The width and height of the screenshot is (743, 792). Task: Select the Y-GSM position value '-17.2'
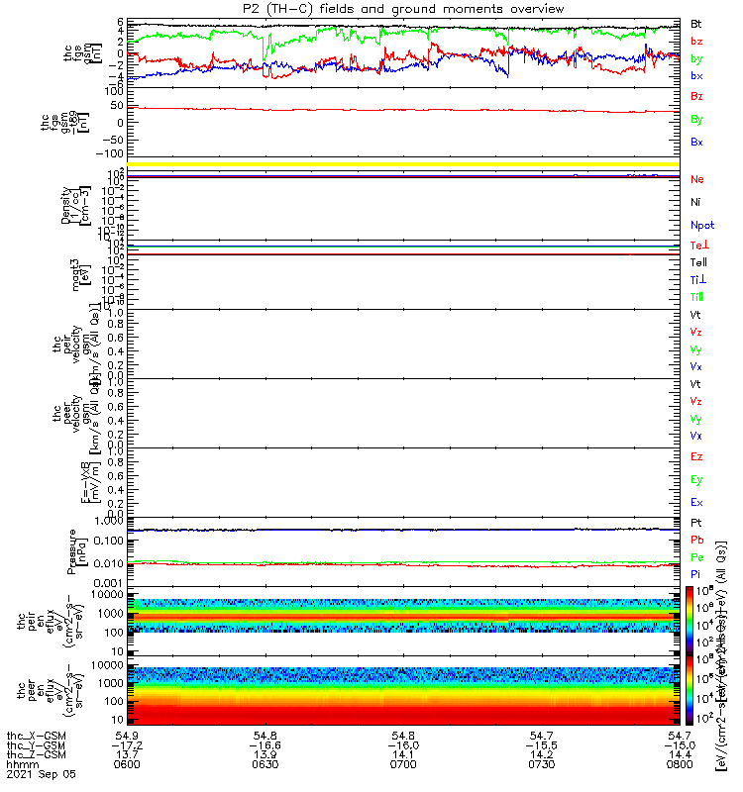pos(127,745)
